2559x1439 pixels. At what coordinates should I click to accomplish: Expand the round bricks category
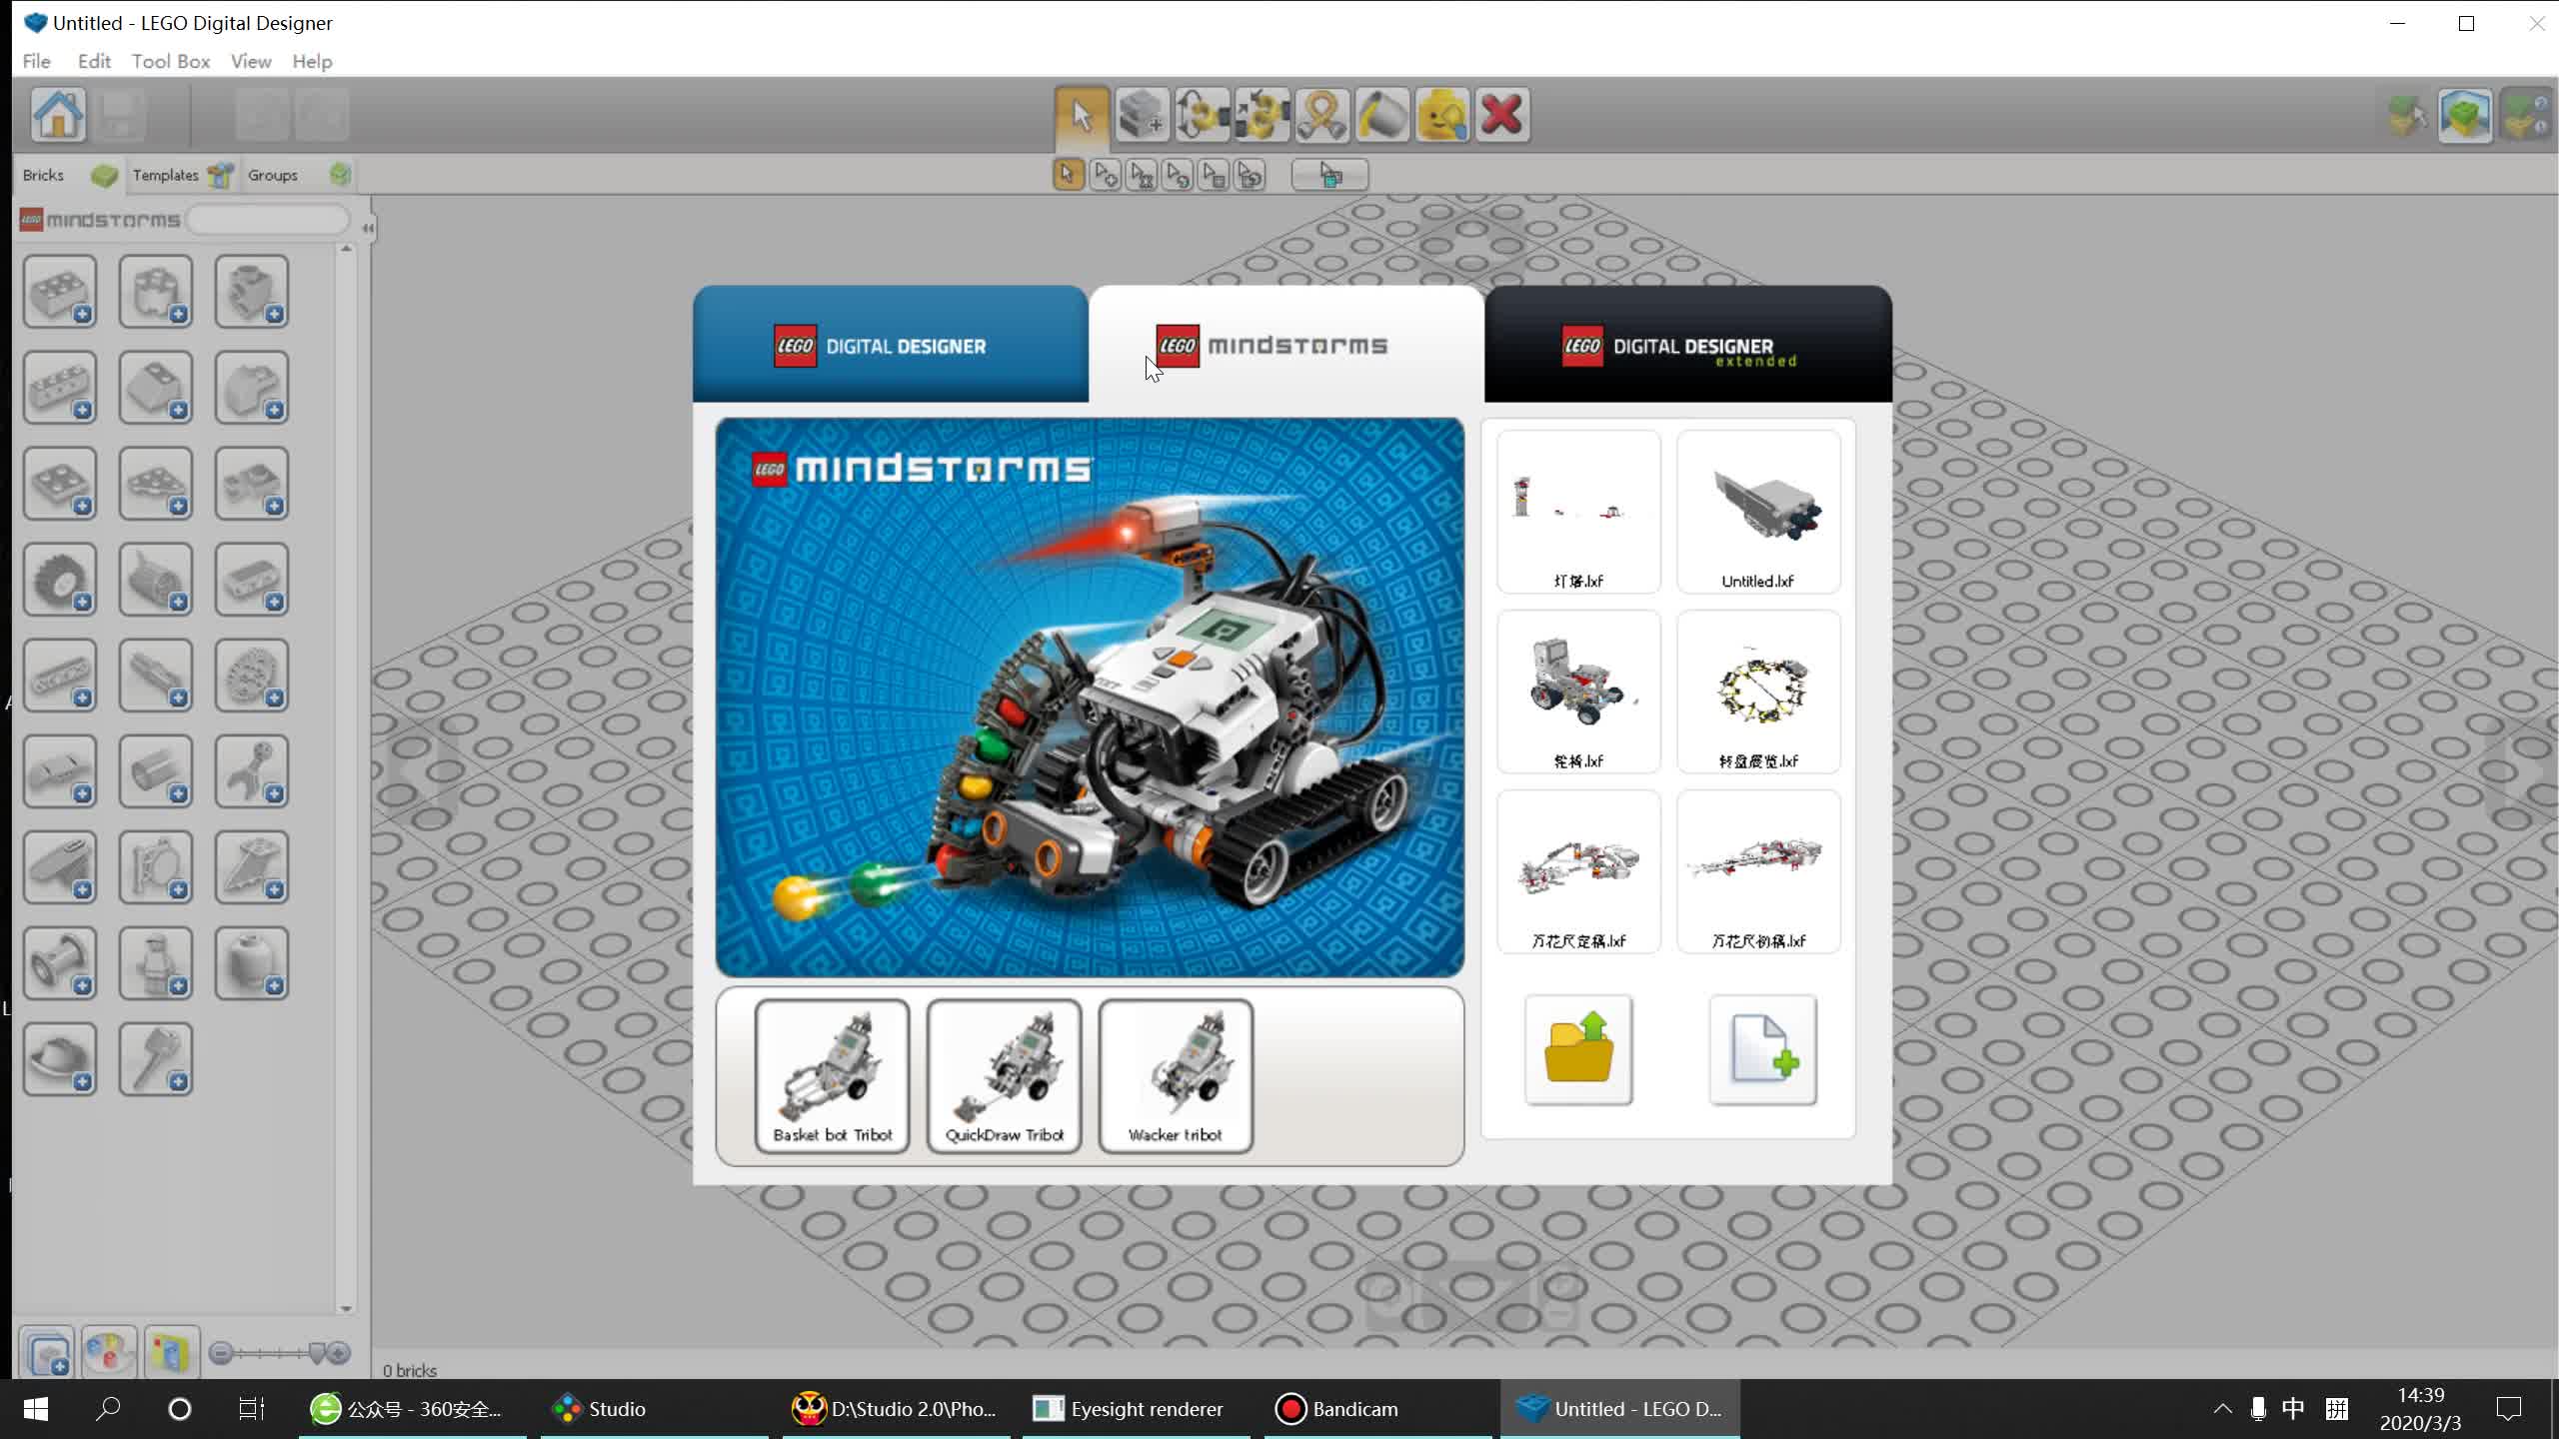point(156,291)
